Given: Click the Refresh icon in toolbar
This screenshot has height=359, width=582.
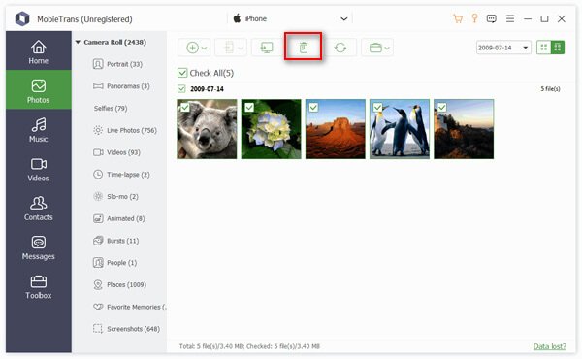Looking at the screenshot, I should [x=340, y=48].
